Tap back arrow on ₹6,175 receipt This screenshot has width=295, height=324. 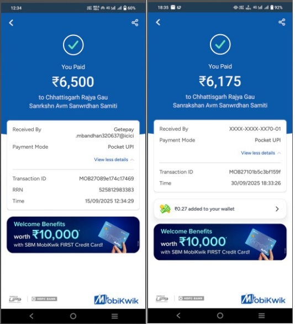[158, 22]
